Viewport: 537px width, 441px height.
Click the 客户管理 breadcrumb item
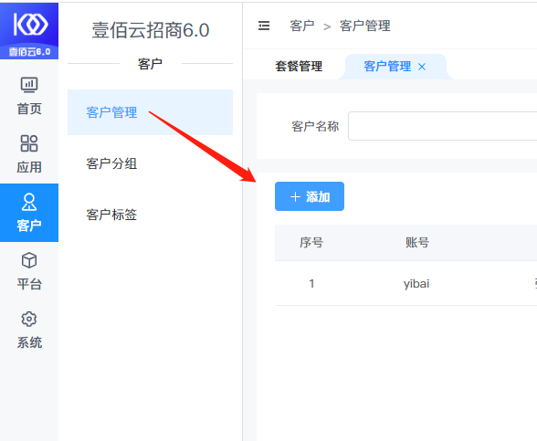click(365, 26)
